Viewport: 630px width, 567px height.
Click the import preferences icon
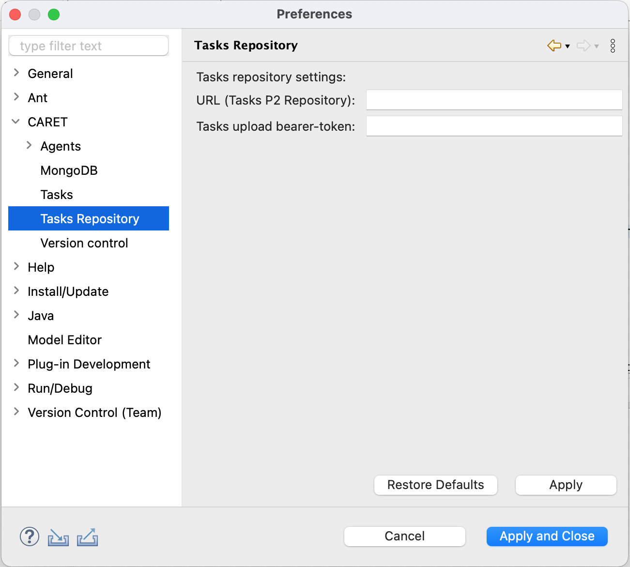pyautogui.click(x=58, y=536)
